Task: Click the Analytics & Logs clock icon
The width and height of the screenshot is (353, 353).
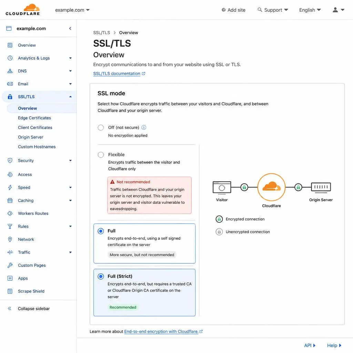Action: [10, 58]
